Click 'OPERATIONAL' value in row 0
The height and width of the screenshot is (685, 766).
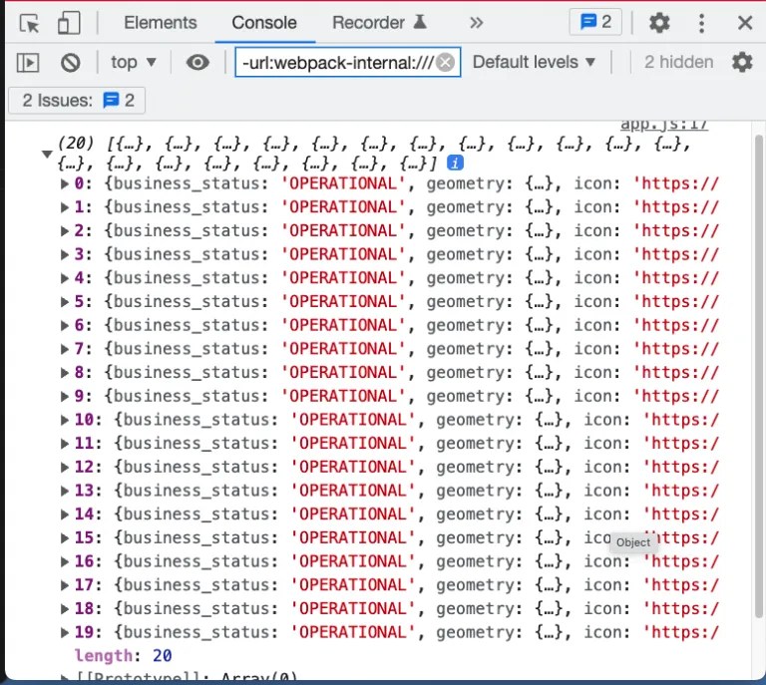tap(343, 183)
